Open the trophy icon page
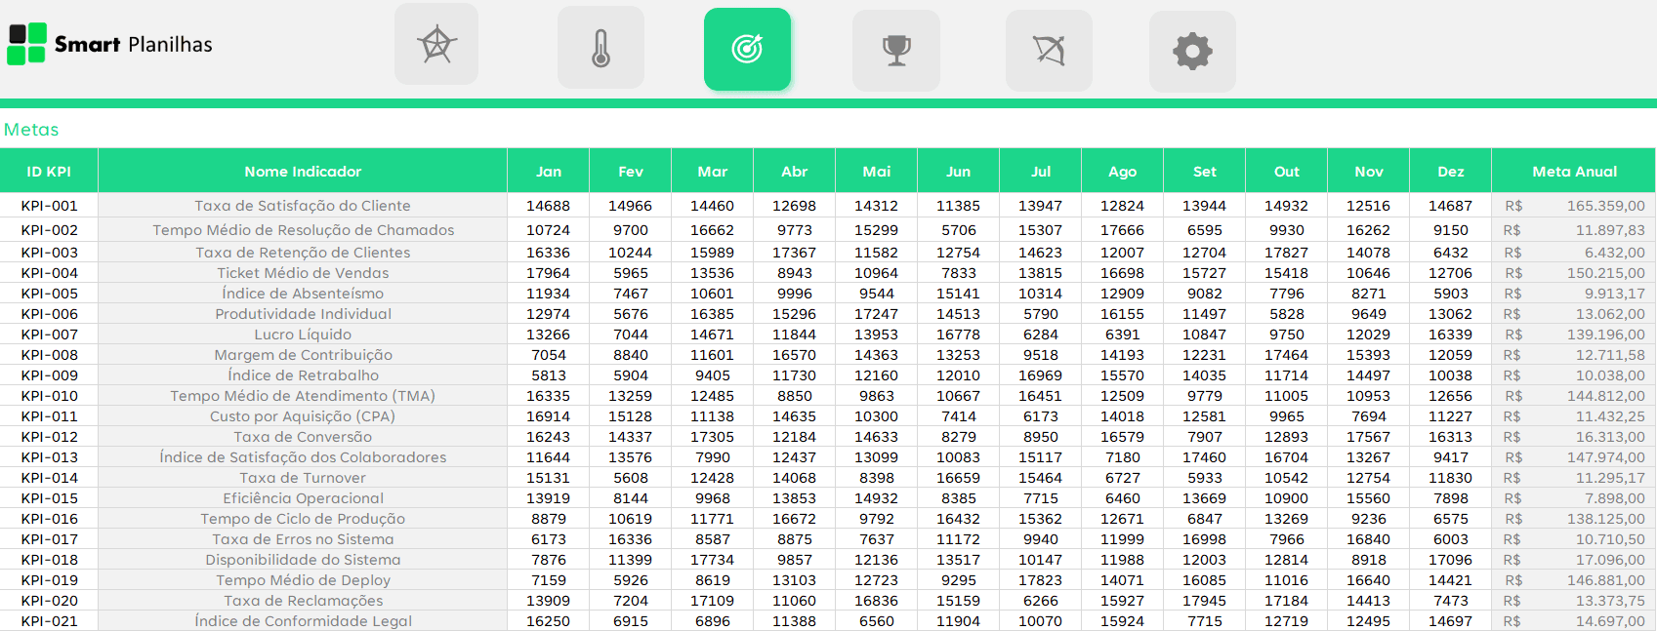Viewport: 1657px width, 631px height. coord(895,50)
